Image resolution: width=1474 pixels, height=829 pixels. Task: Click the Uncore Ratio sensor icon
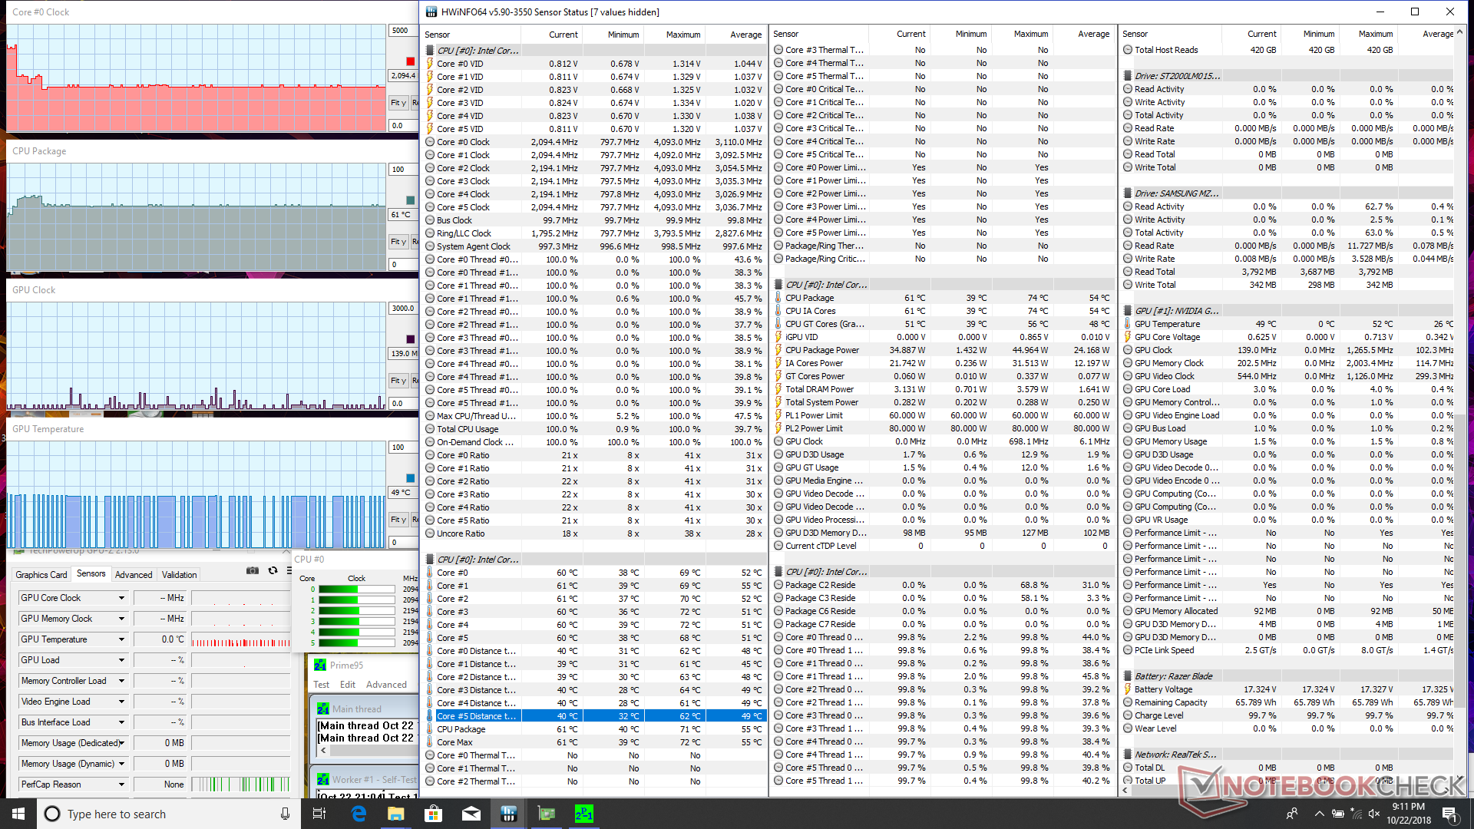(431, 533)
